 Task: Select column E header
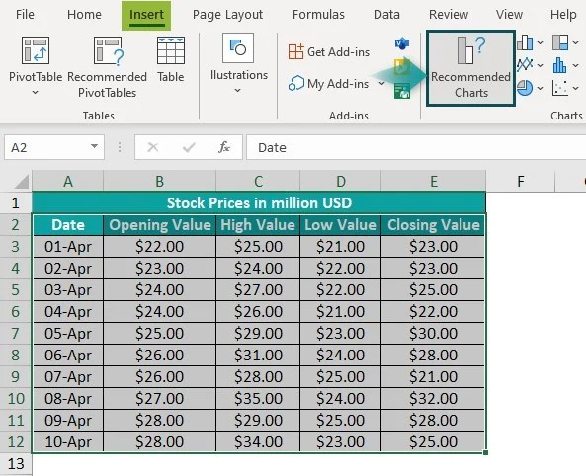click(434, 181)
